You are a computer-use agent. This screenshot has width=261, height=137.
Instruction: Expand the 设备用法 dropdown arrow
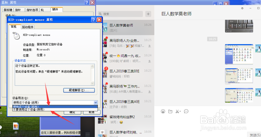95,102
